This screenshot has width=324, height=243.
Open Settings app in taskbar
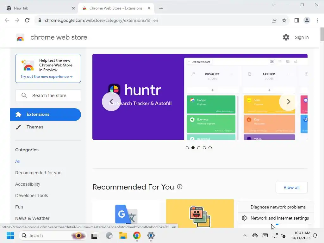point(151,235)
